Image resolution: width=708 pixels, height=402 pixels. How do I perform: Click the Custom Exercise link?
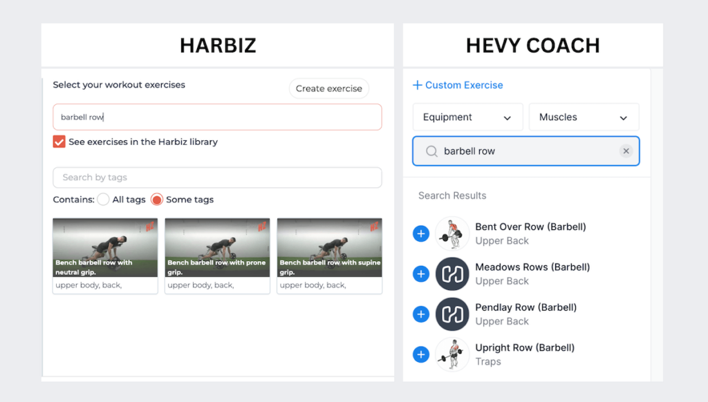click(x=458, y=85)
